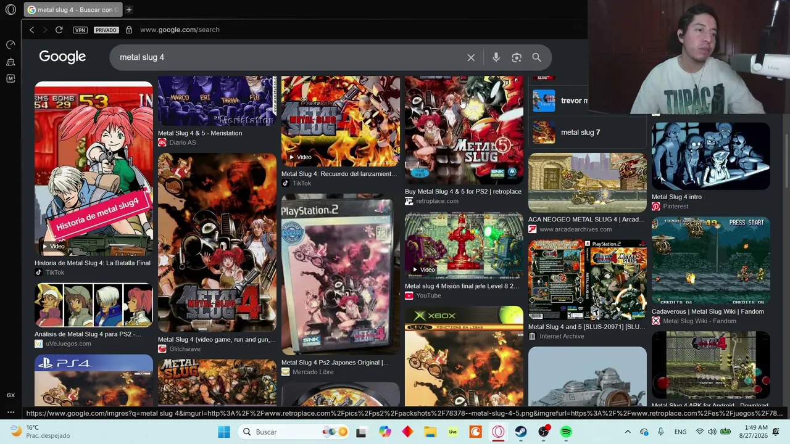
Task: Click the 'Glitchwave' source label
Action: coord(185,349)
